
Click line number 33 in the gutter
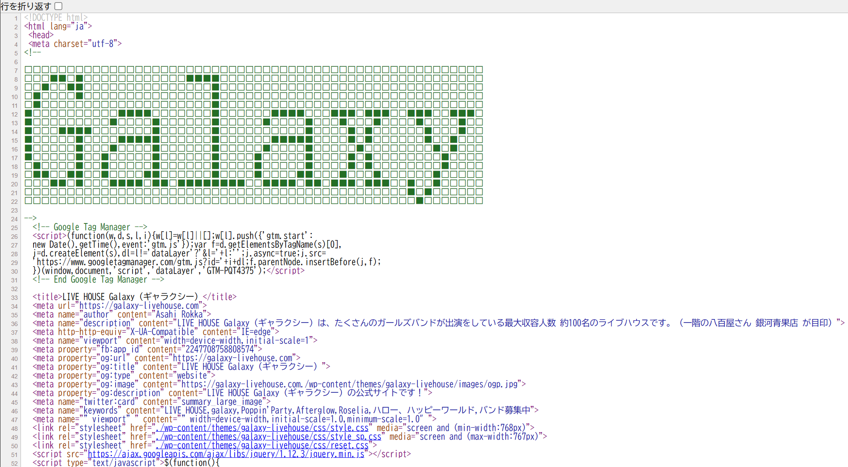[14, 298]
